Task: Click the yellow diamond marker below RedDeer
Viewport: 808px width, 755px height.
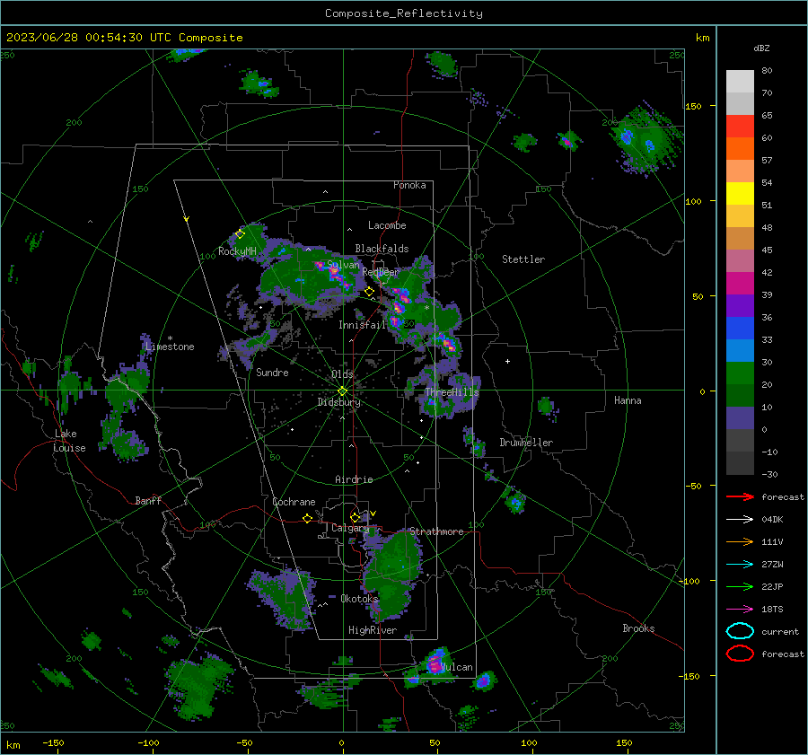Action: point(369,292)
